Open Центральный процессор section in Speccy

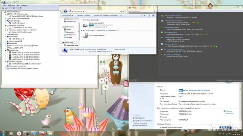173,21
